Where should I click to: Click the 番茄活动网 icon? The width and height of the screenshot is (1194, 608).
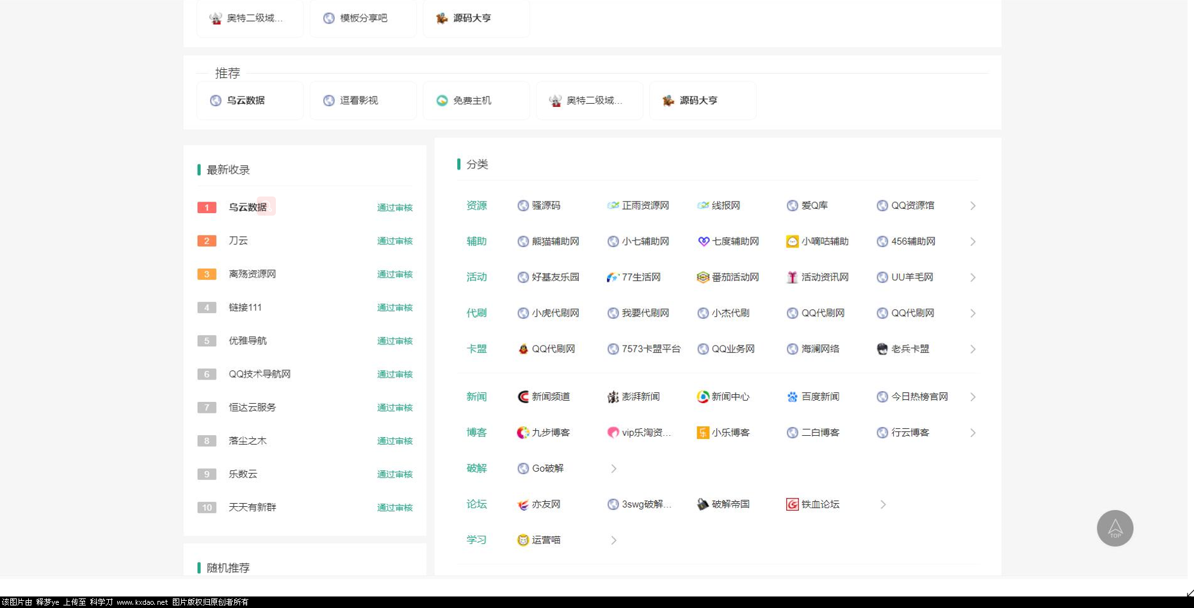click(x=701, y=277)
